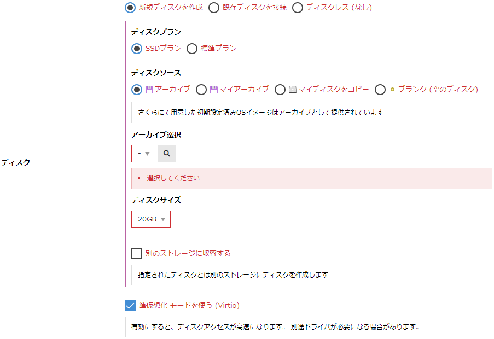Enable 別のストレージに収容する checkbox
Viewport: 494px width, 339px height.
[x=136, y=254]
